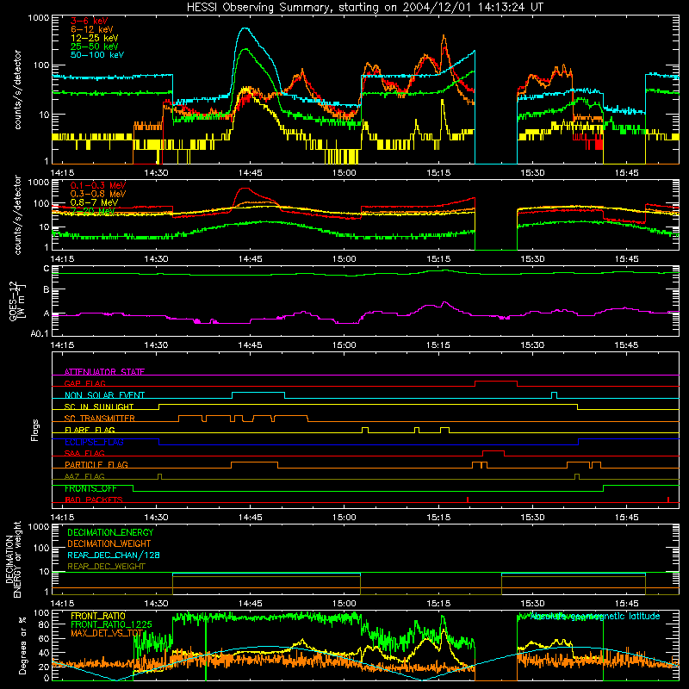
Task: Select the REAR_DEC_WEIGHT legend entry
Action: click(106, 567)
